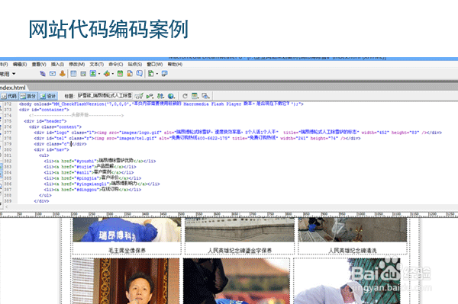Click the browser check errors icon
Image resolution: width=458 pixels, height=304 pixels.
tap(139, 96)
